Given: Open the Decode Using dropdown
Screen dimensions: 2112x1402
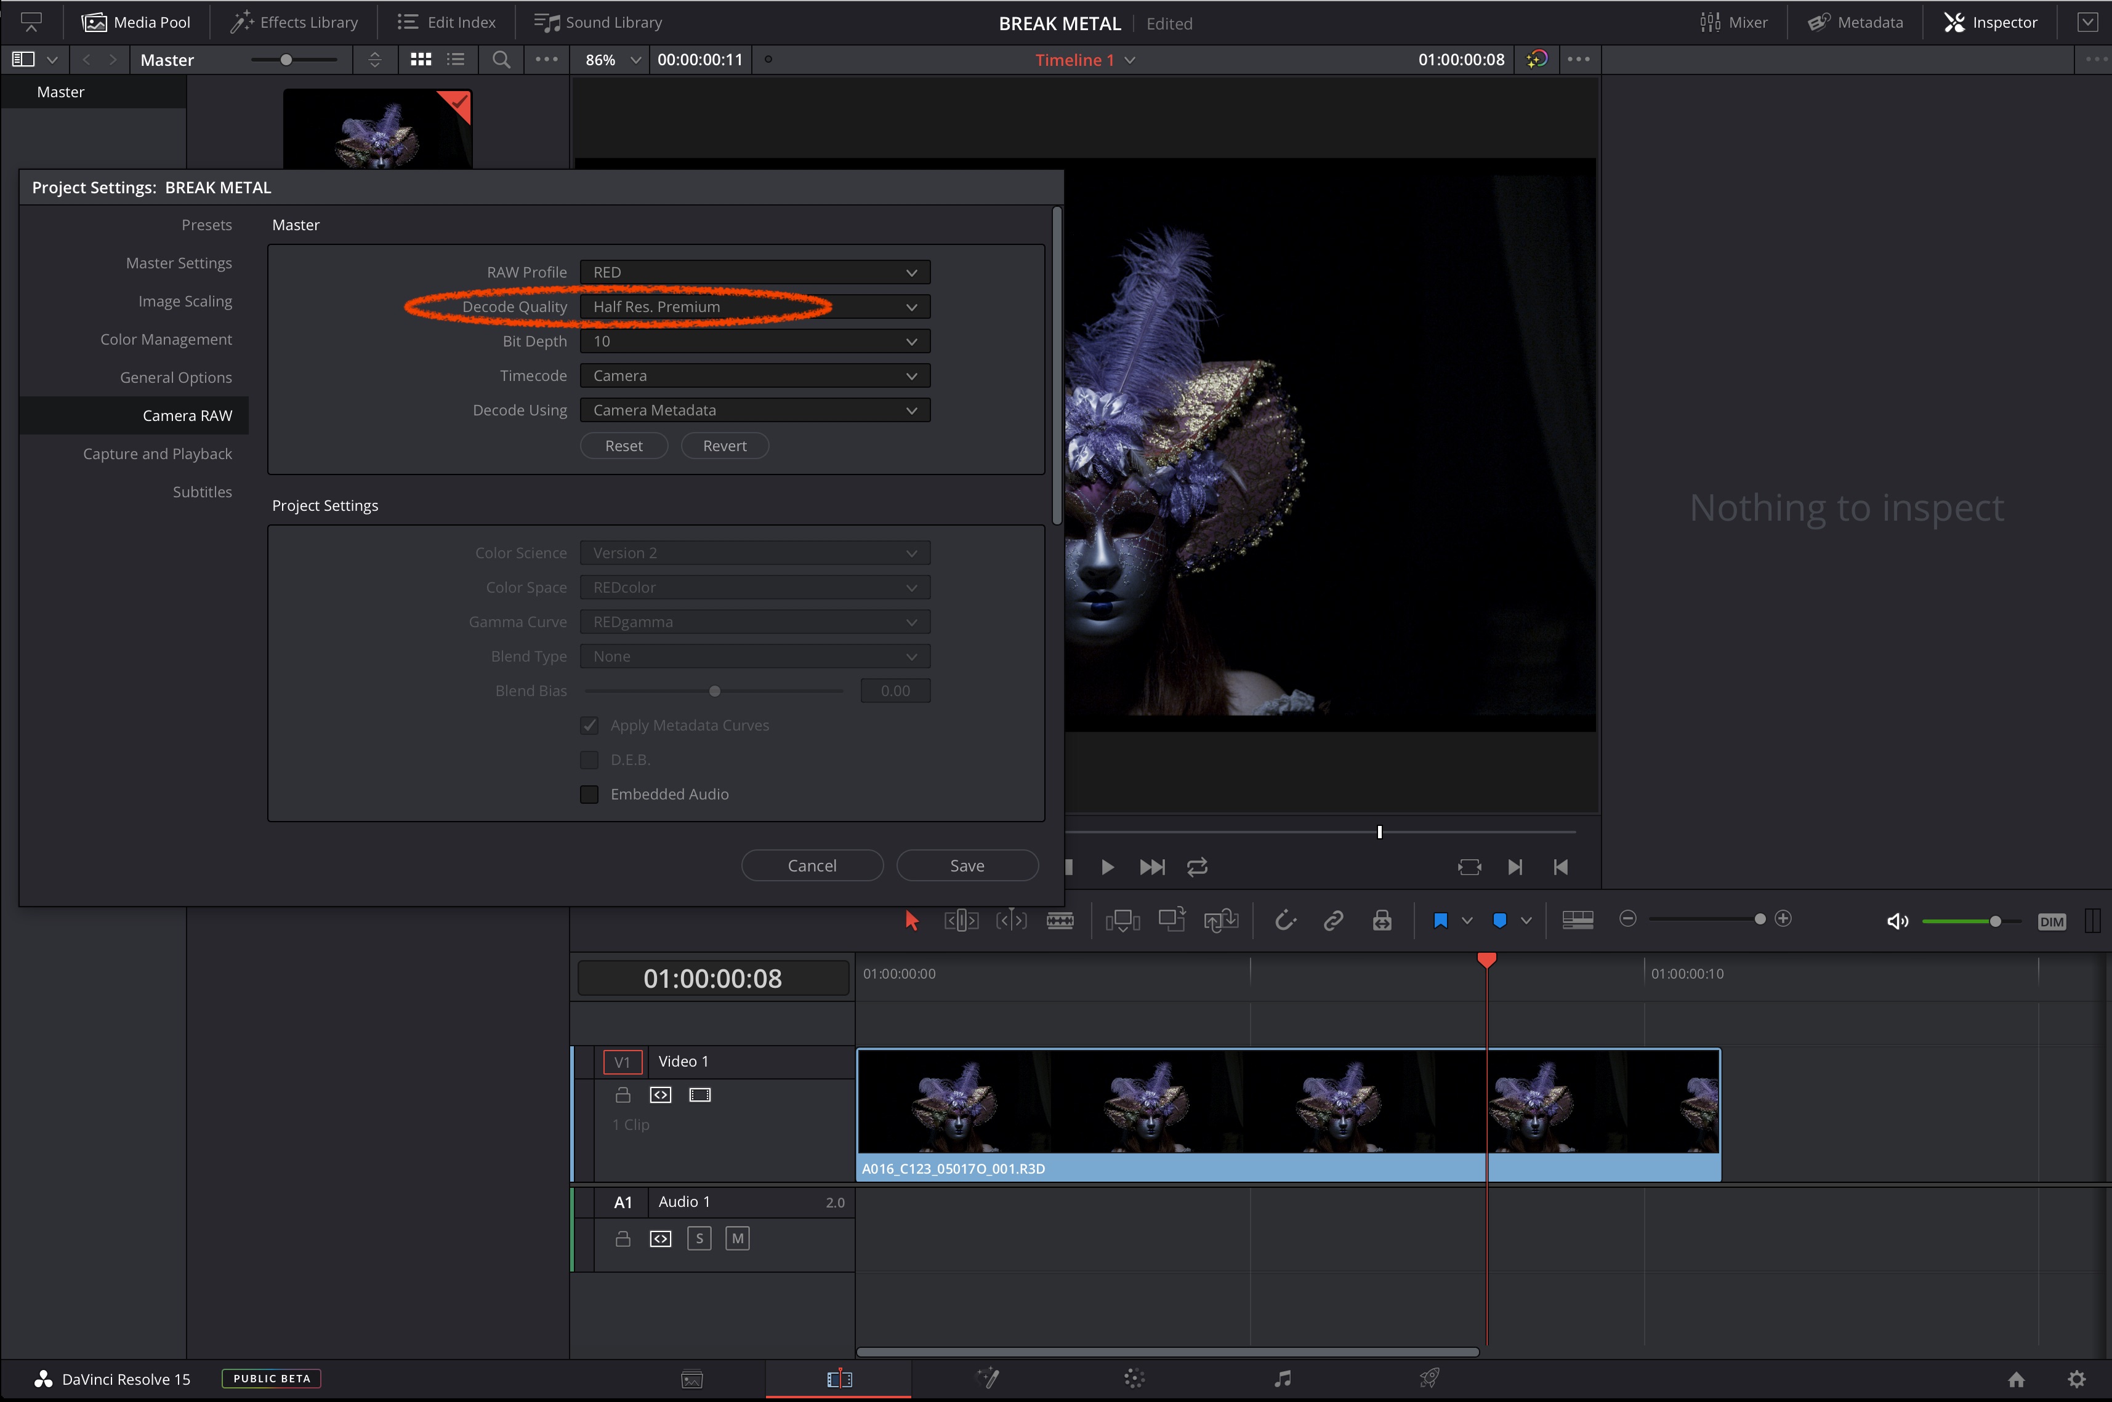Looking at the screenshot, I should click(x=755, y=409).
